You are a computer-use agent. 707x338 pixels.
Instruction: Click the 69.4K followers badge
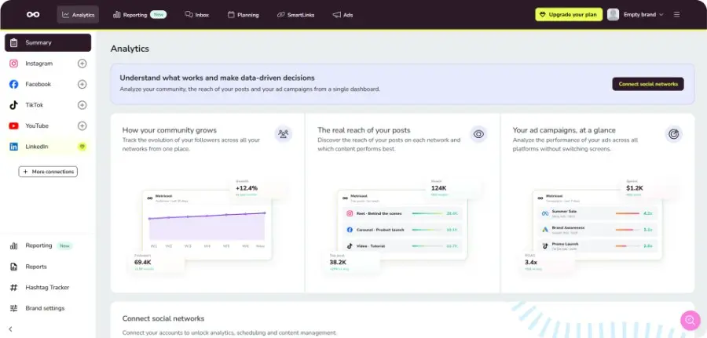pyautogui.click(x=156, y=261)
